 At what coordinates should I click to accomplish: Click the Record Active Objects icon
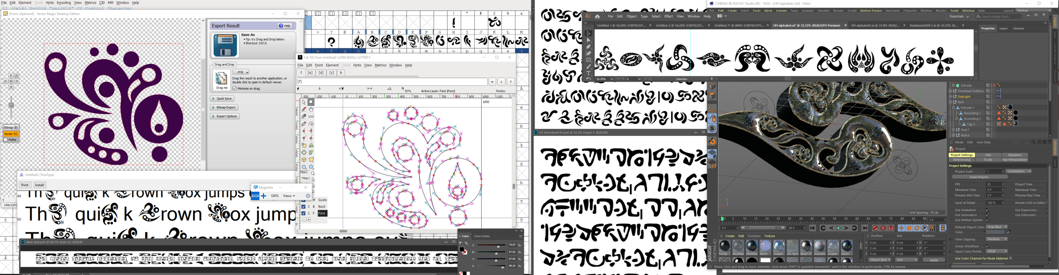(x=875, y=228)
